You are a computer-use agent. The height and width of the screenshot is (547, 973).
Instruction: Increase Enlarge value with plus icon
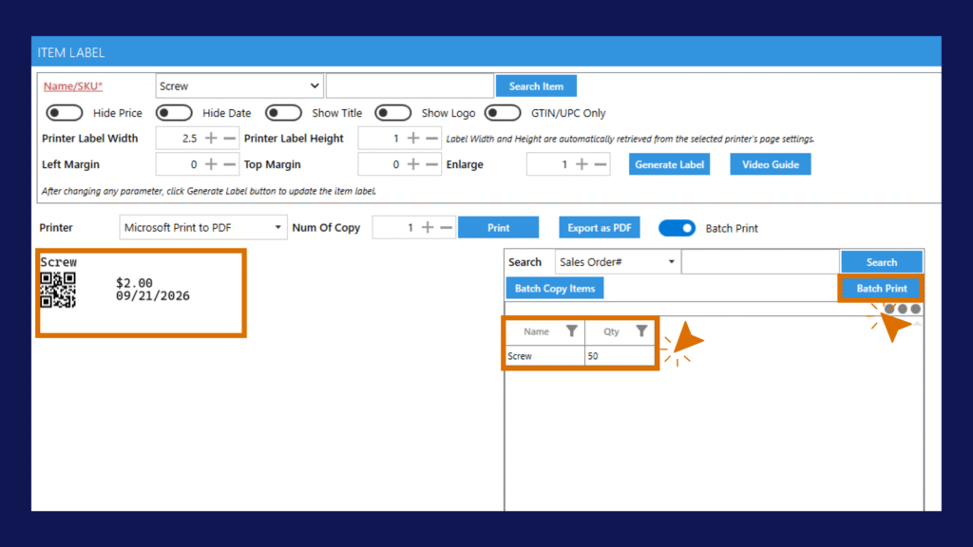click(582, 164)
